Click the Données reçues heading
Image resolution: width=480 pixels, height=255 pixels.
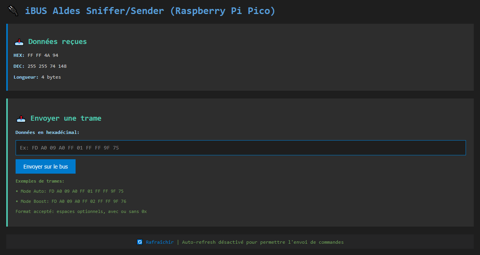[58, 42]
